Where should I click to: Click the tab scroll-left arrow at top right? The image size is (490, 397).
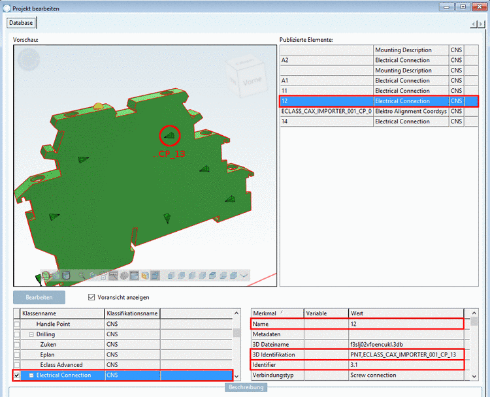474,24
